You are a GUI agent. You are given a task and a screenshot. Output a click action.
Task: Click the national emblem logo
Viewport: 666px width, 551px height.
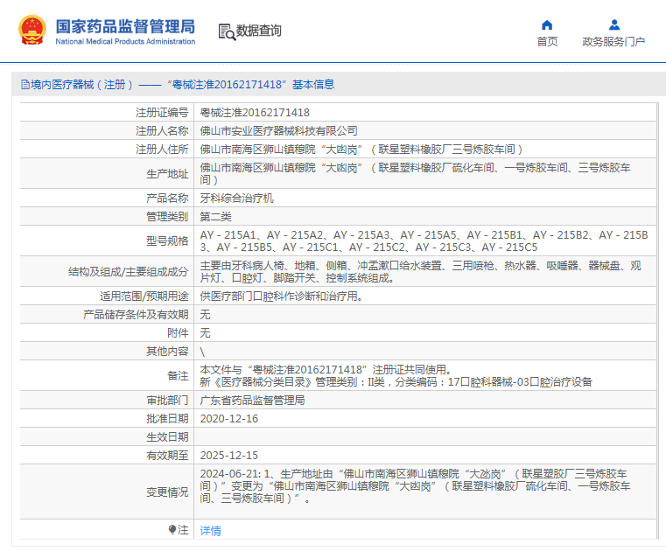tap(32, 30)
